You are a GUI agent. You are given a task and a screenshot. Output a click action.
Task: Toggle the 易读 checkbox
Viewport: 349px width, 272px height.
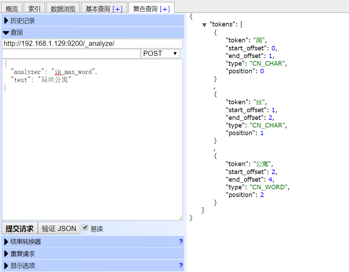click(x=85, y=228)
